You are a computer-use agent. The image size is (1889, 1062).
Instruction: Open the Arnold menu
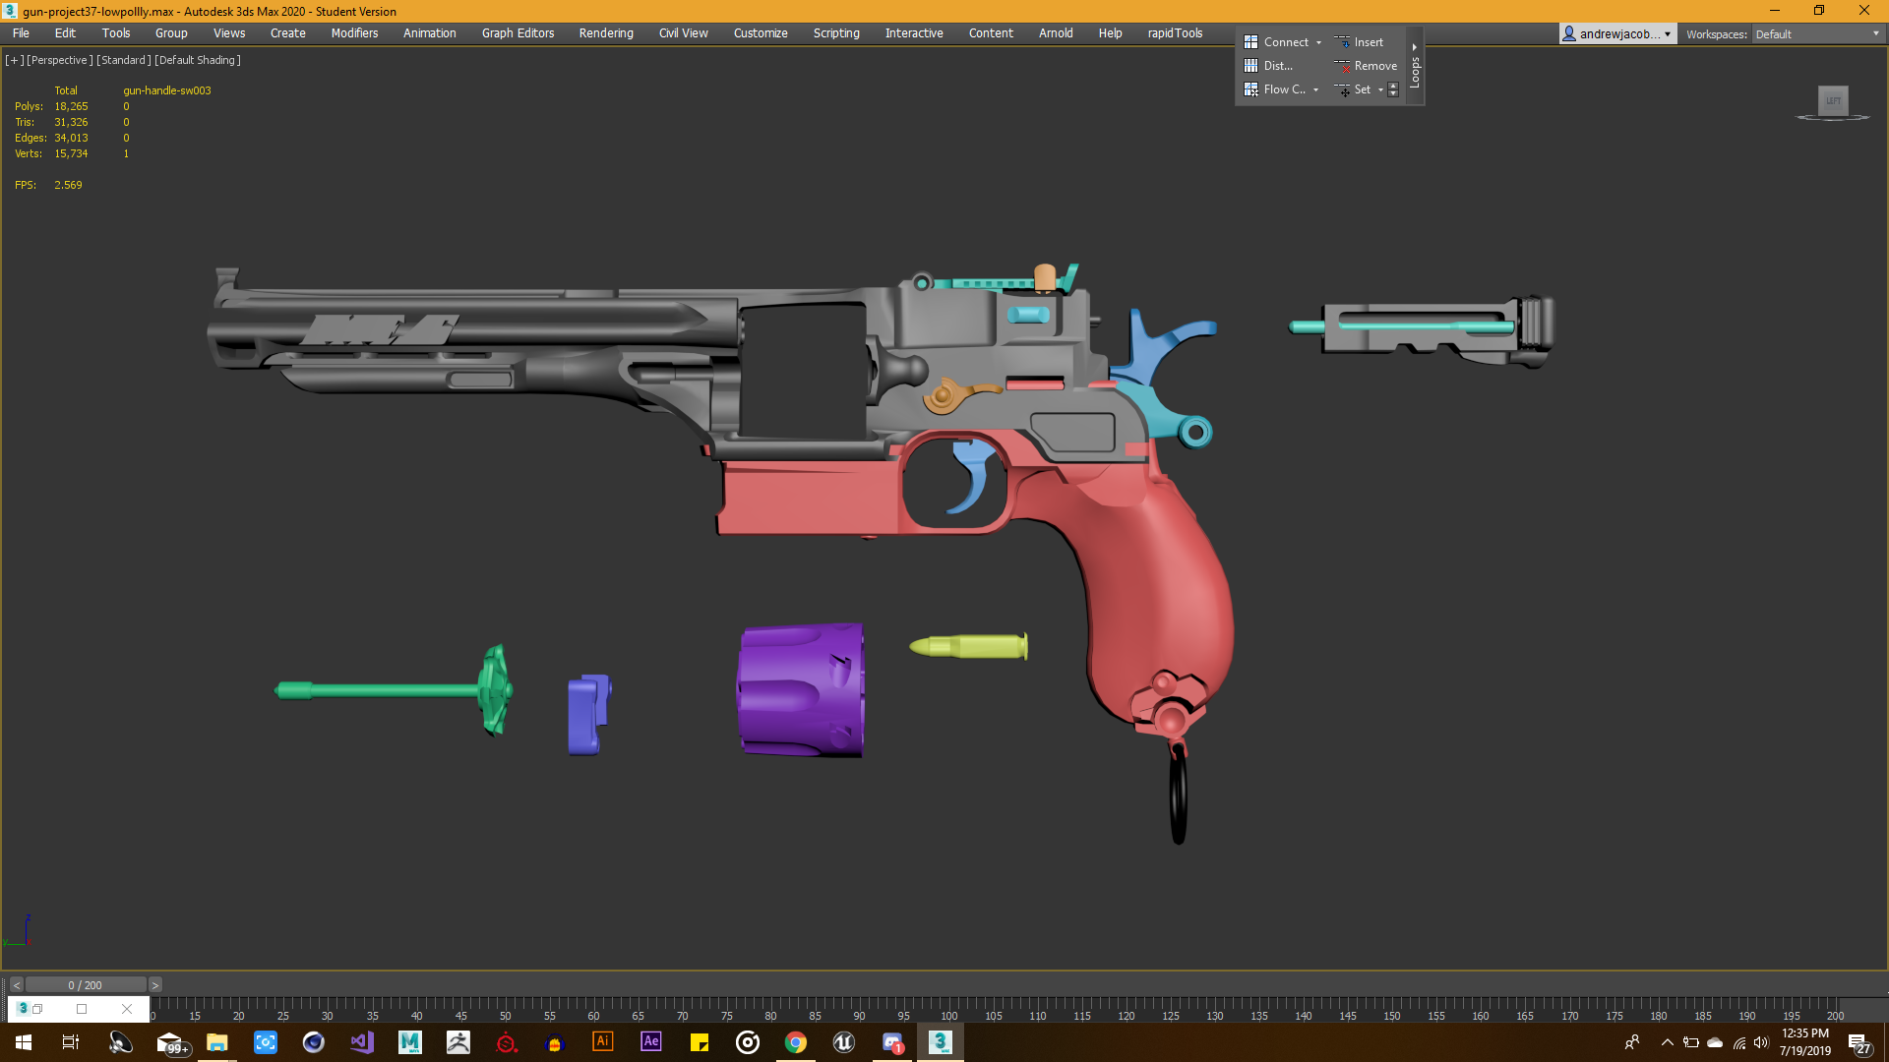click(x=1056, y=32)
